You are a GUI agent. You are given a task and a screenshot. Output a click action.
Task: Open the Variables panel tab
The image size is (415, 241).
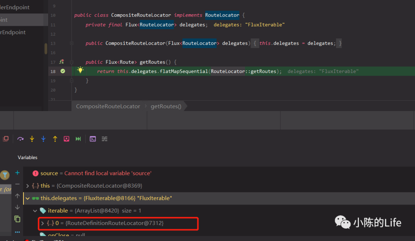tap(28, 157)
